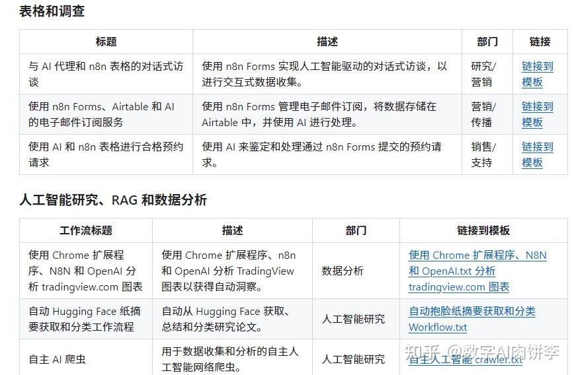Image resolution: width=574 pixels, height=375 pixels.
Task: Click the first table's 描述 column header
Action: point(327,42)
